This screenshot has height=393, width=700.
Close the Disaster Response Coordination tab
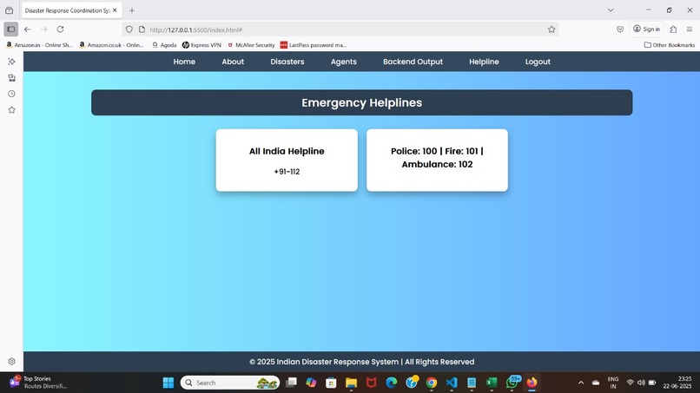[115, 10]
